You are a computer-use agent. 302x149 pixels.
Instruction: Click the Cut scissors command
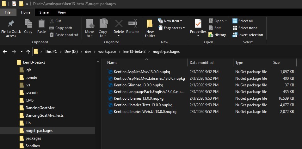(55, 21)
